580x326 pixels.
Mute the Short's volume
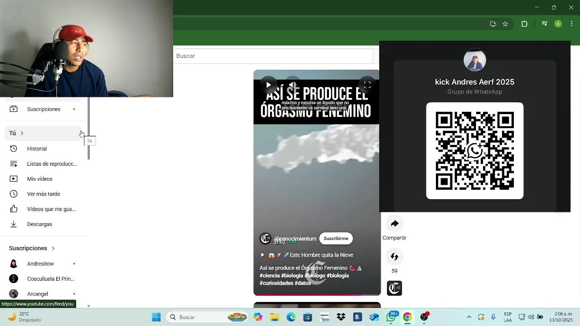293,85
